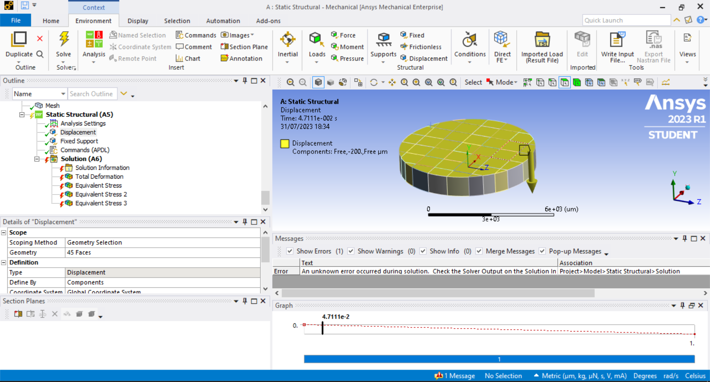Select Fixed Support in the outline
This screenshot has height=382, width=710.
[x=79, y=141]
